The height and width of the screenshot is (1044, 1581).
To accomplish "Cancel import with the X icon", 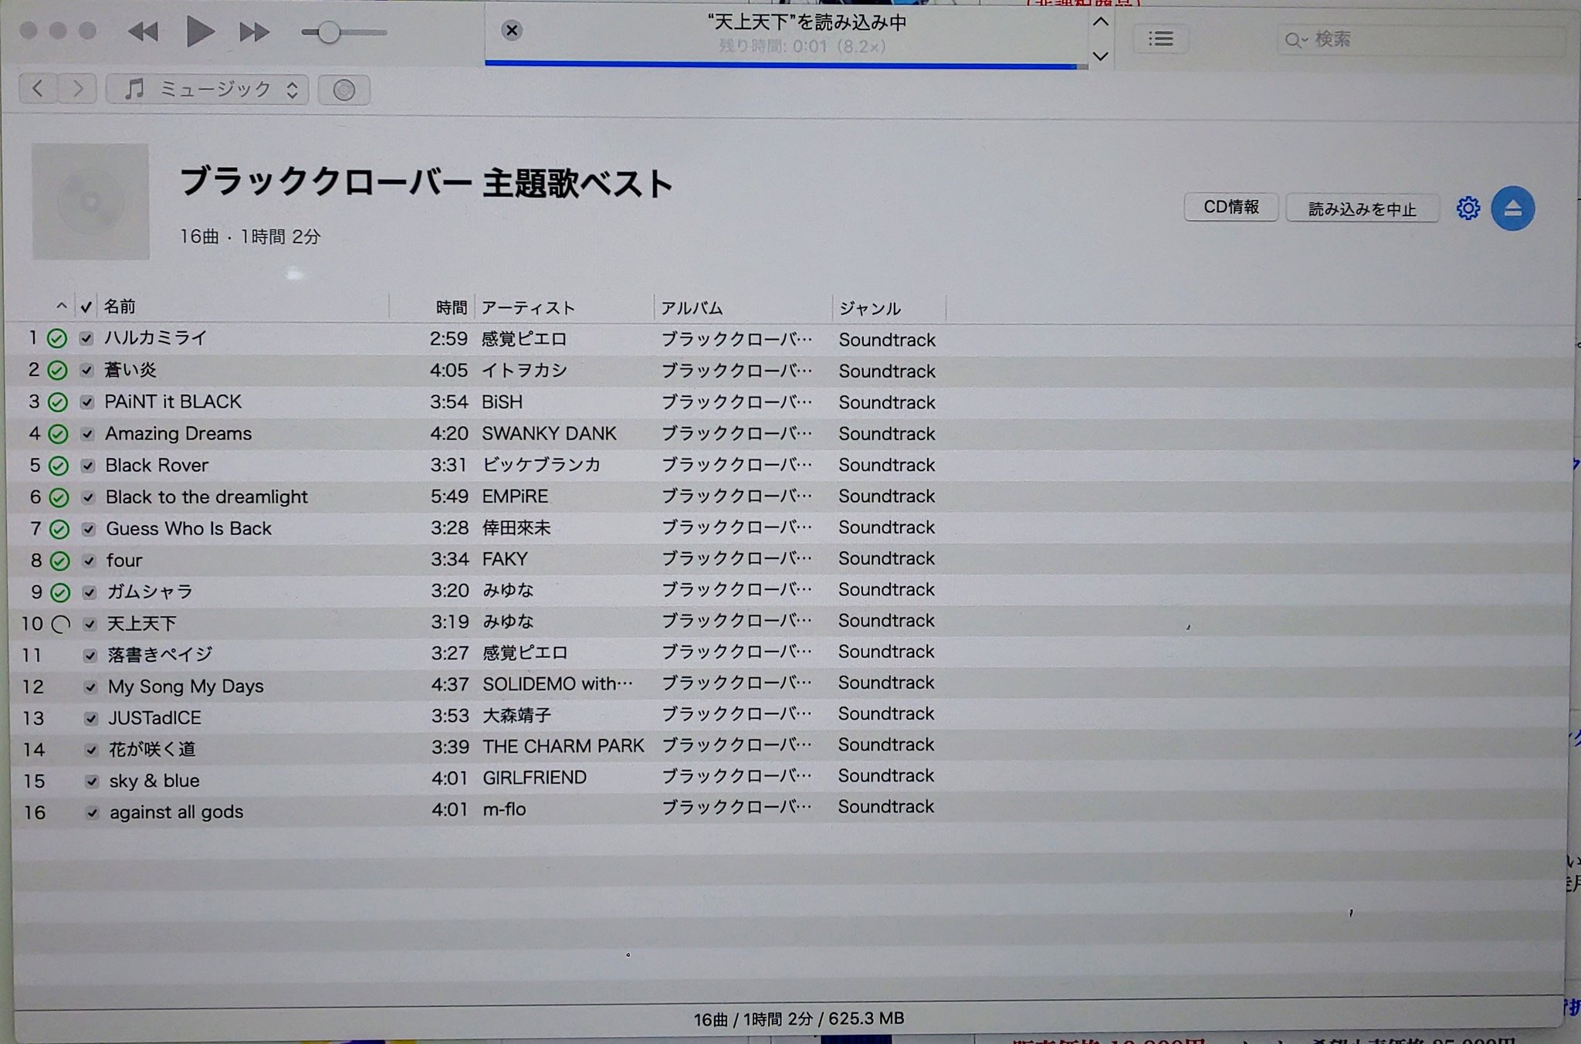I will pos(511,30).
